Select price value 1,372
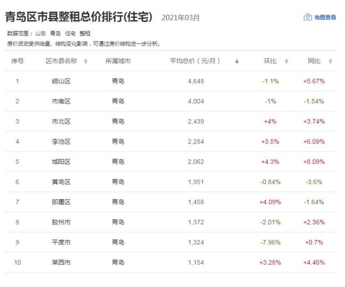 pos(196,222)
